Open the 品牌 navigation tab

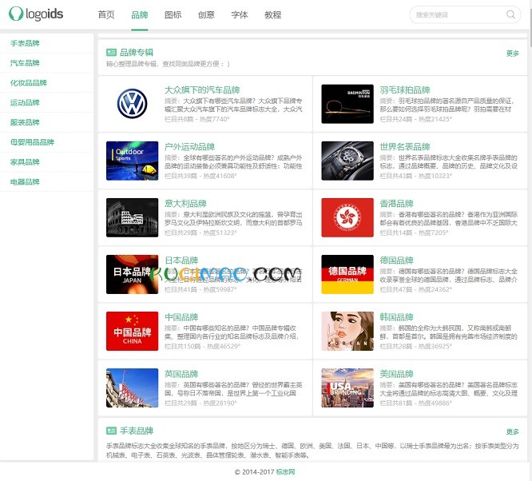pos(140,15)
